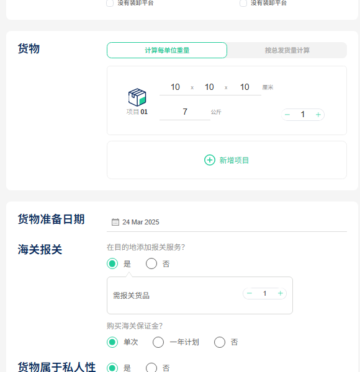Choose 一年计划 for customs bond
This screenshot has width=360, height=372.
click(158, 342)
